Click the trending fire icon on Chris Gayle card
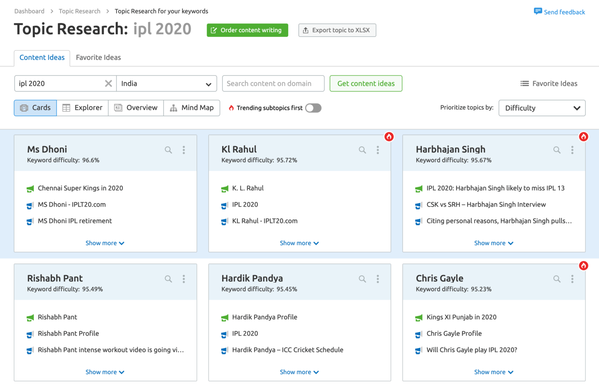599x389 pixels. coord(583,266)
